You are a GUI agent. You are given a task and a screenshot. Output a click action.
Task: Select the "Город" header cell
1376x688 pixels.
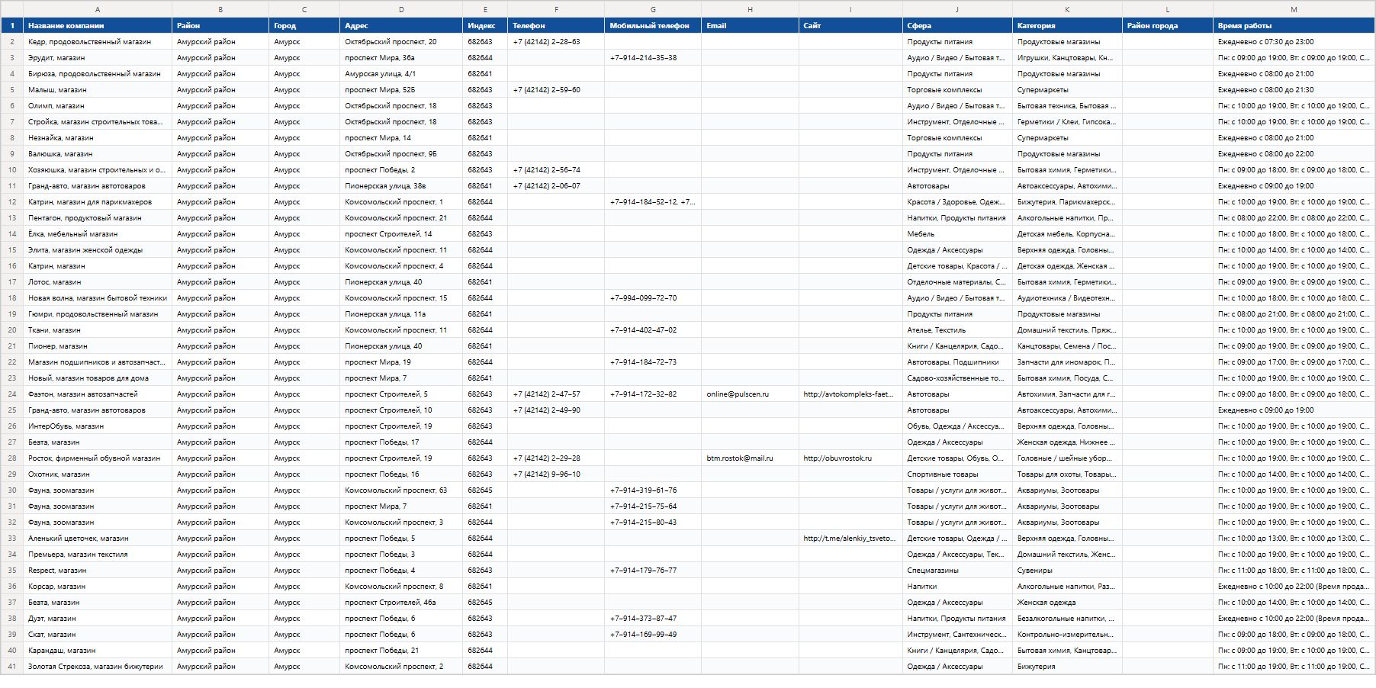(x=304, y=25)
